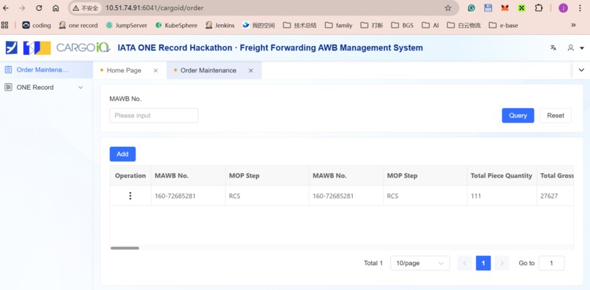Reload the page with the refresh icon
Screen dimensions: 590x290
(x=39, y=8)
